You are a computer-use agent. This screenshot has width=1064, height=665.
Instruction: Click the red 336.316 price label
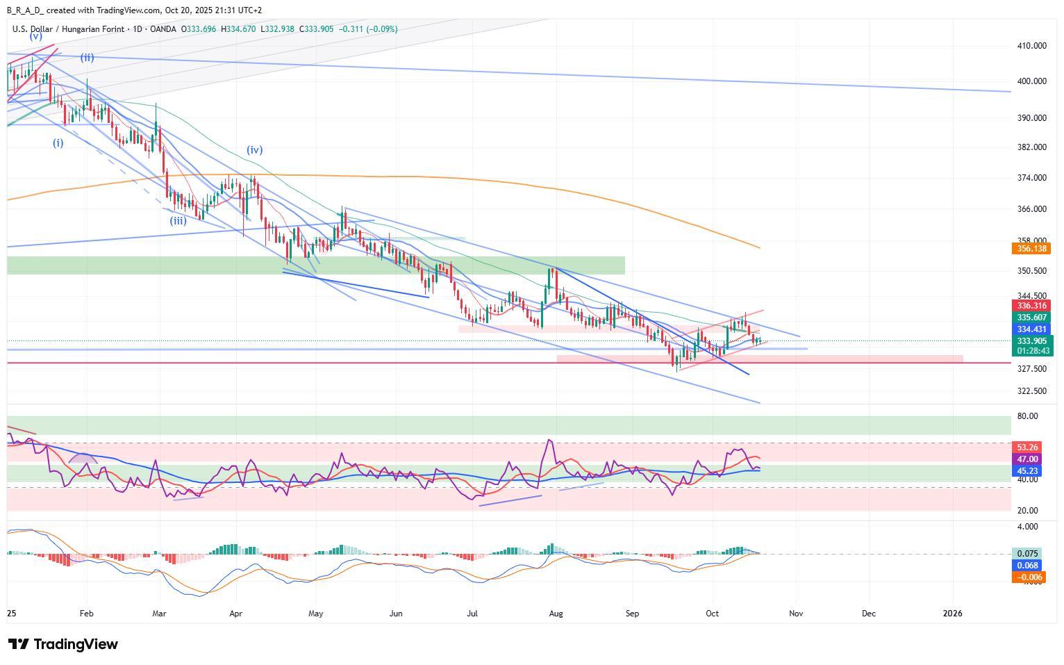tap(1032, 306)
